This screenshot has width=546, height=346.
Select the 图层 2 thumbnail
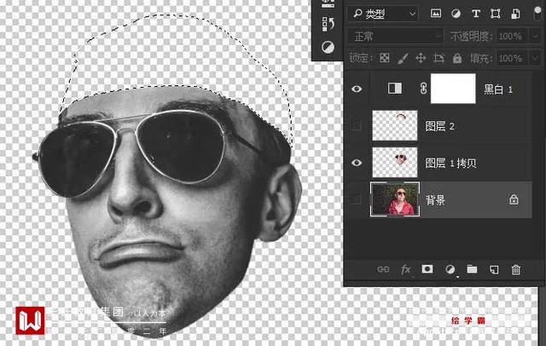[x=395, y=125]
